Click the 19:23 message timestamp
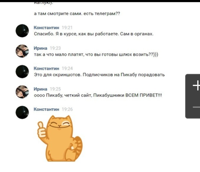 pos(55,48)
